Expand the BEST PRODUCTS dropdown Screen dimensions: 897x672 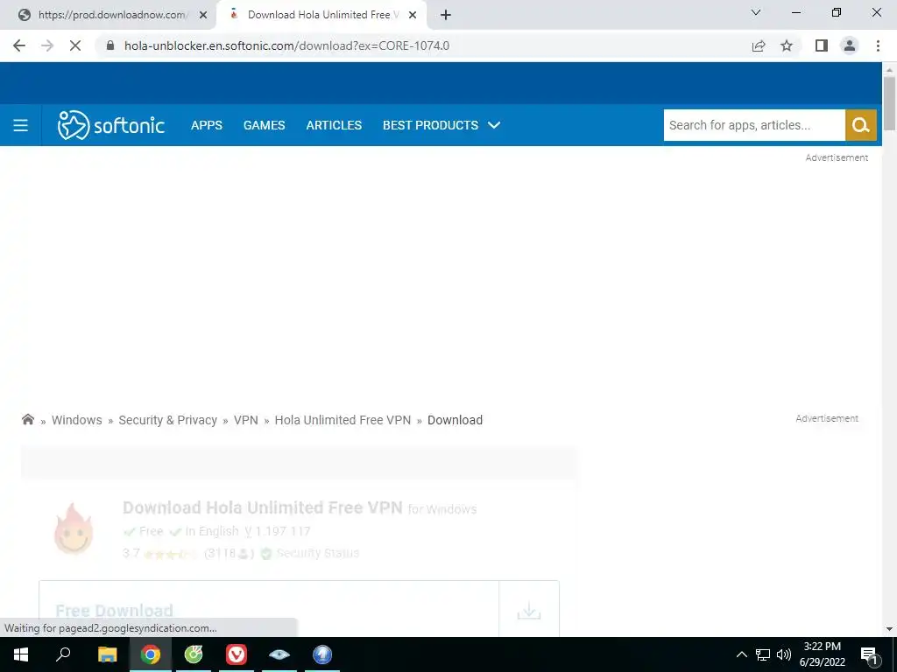pyautogui.click(x=441, y=125)
